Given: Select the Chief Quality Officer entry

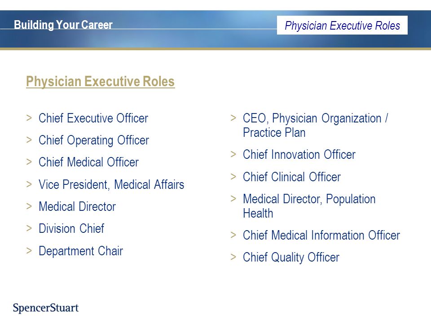Looking at the screenshot, I should (x=291, y=258).
